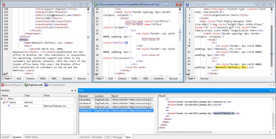The height and width of the screenshot is (139, 276).
Task: Open Browser view in XSL Output pane
Action: coord(205,79)
